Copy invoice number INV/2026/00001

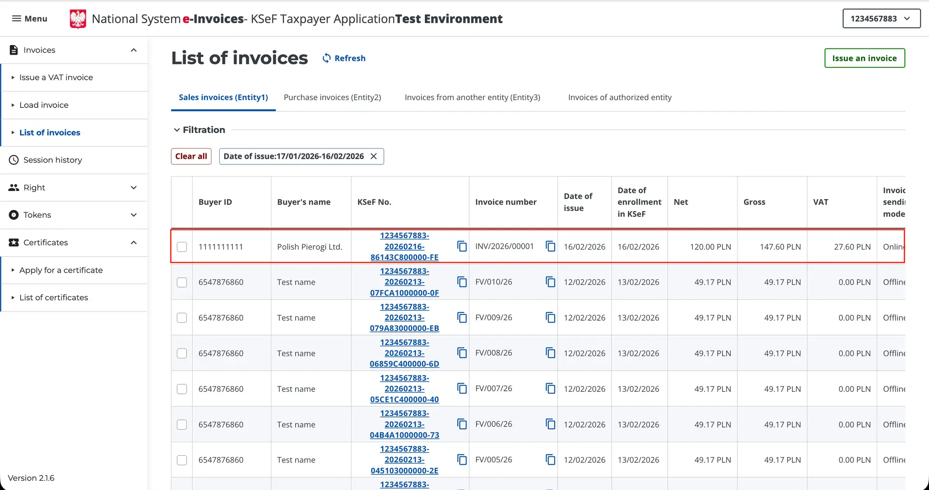click(x=550, y=246)
